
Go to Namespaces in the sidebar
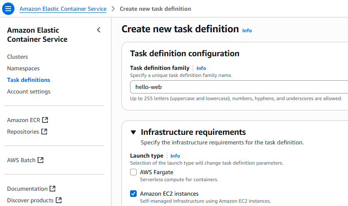(23, 68)
